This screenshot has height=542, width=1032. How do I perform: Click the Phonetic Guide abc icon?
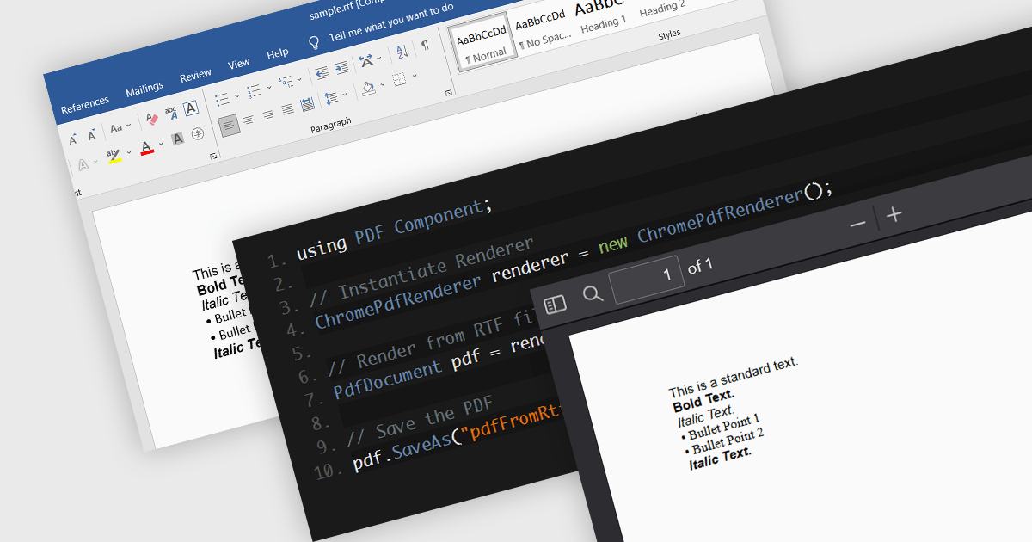click(171, 112)
